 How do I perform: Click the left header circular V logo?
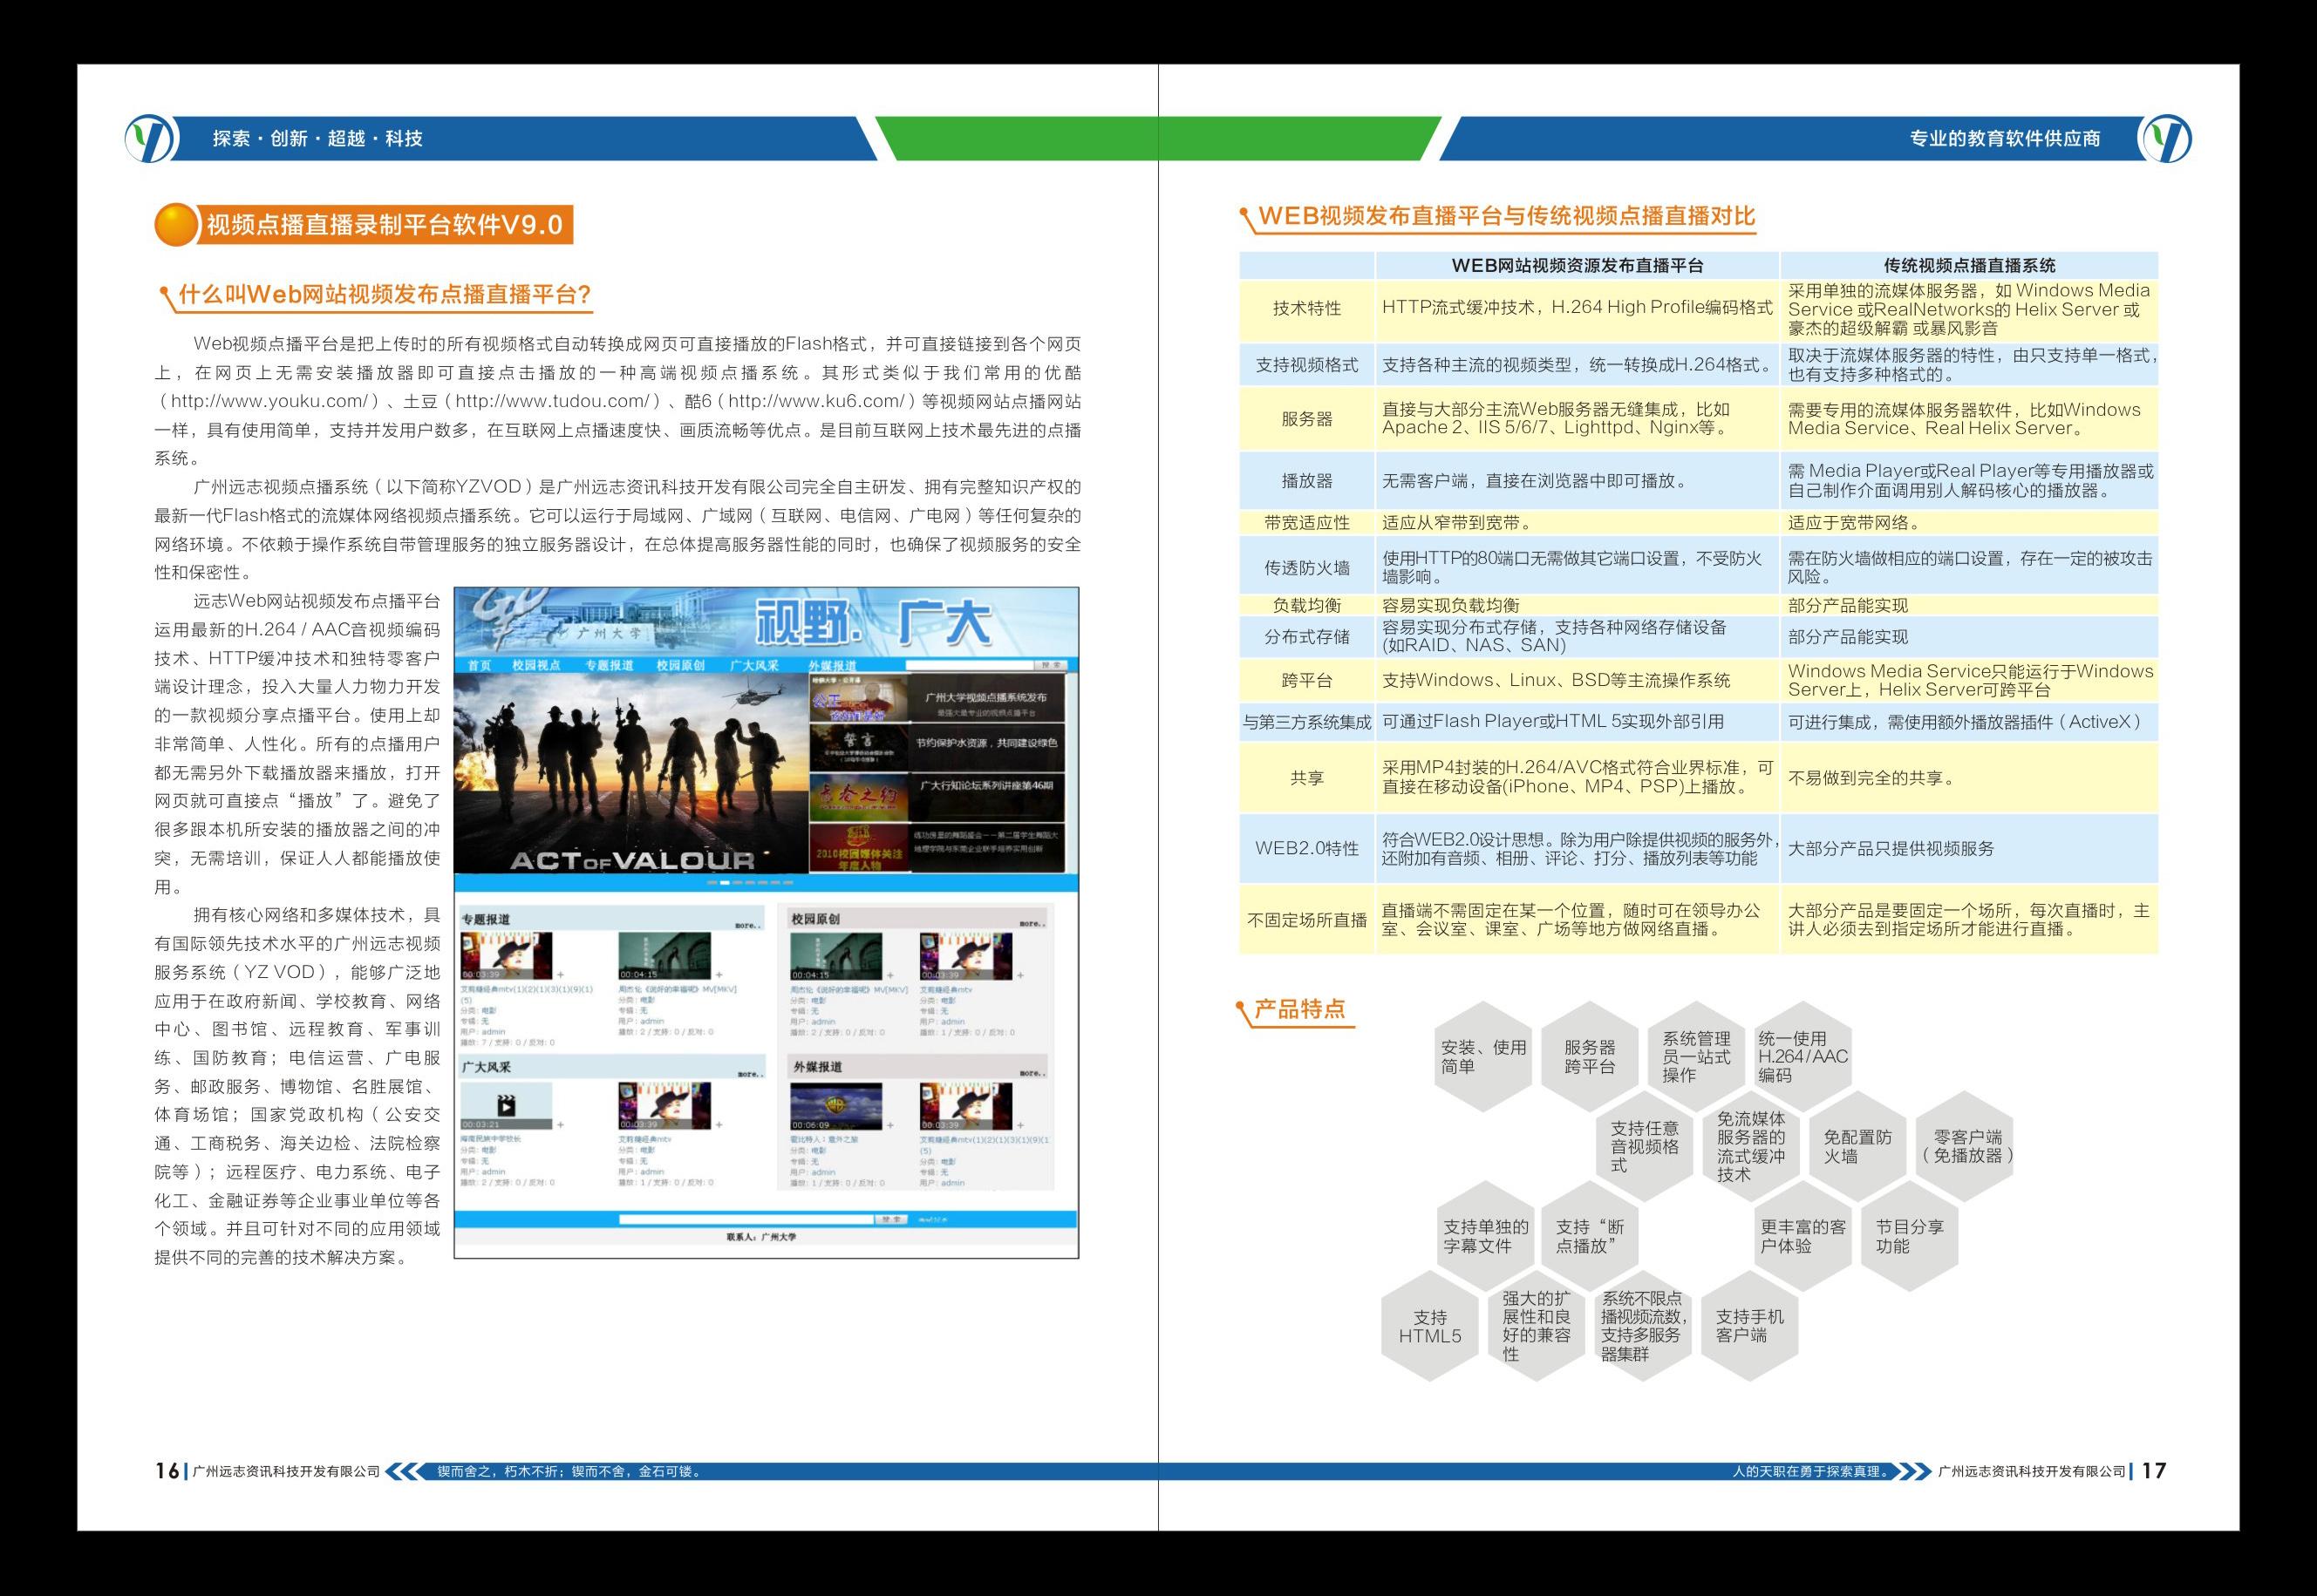click(151, 138)
